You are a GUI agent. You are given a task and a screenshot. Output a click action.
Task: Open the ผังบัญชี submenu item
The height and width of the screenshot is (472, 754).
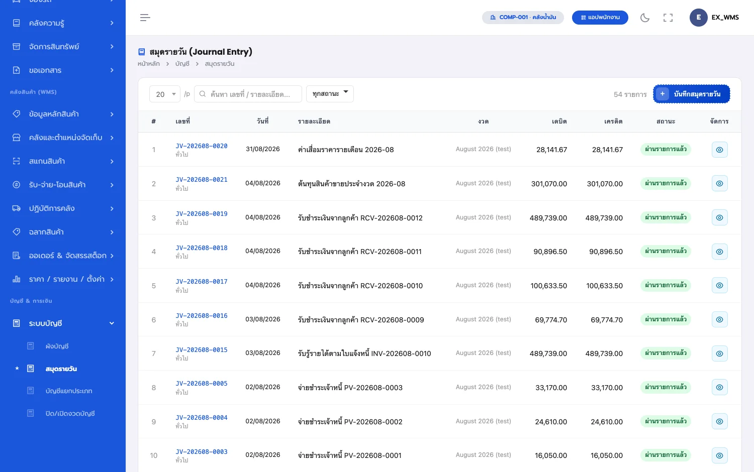click(x=57, y=346)
